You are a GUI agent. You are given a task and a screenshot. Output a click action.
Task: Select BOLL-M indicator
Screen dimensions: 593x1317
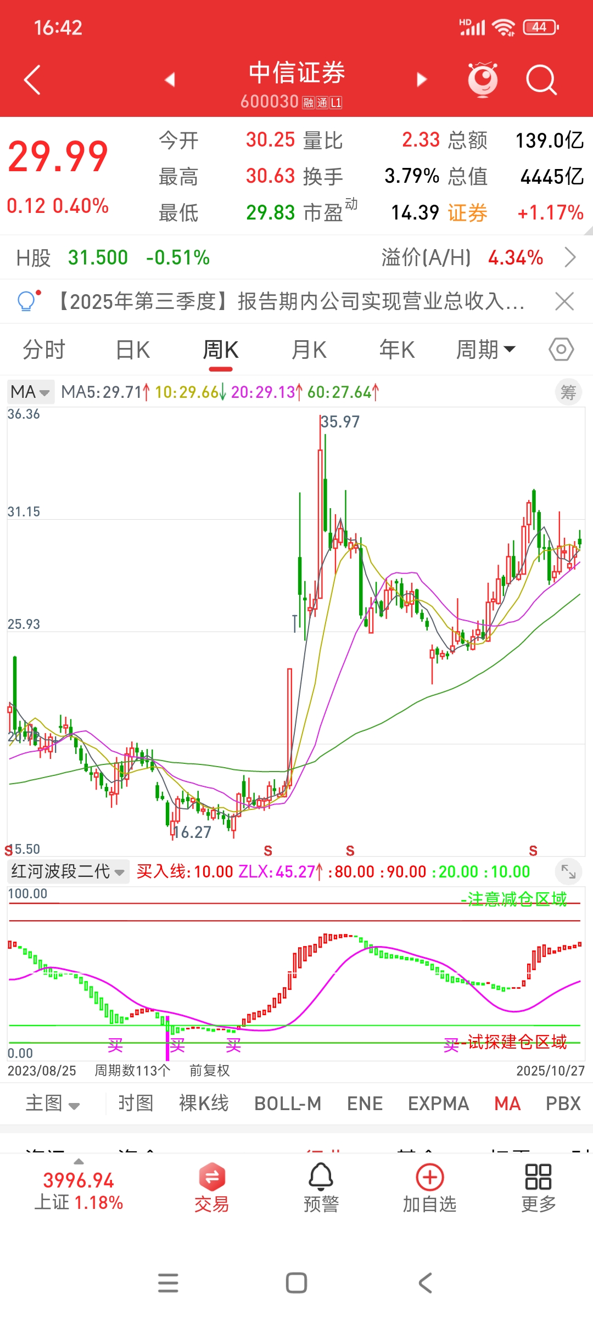pyautogui.click(x=288, y=1104)
